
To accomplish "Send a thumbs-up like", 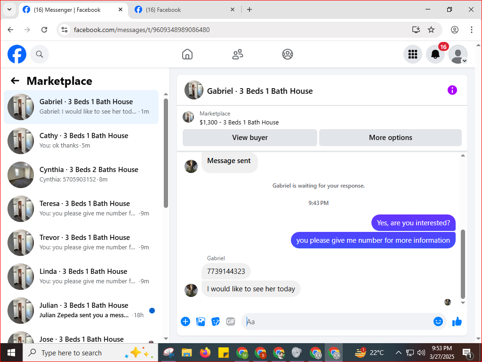I will point(457,321).
